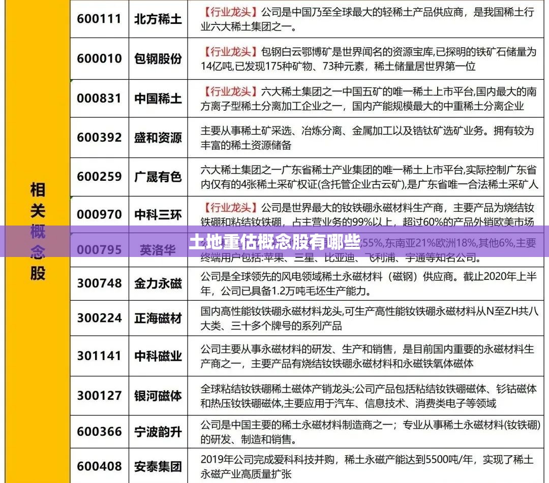Click the 银河磁体 description about 粘结钕铁硼稀土磁体
This screenshot has height=483, width=549.
[x=369, y=396]
